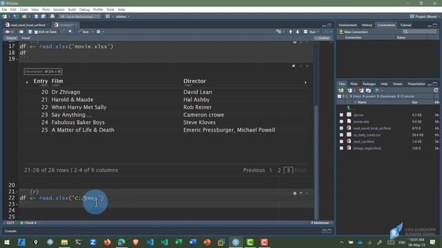Show next columns with right arrow in table

(305, 83)
